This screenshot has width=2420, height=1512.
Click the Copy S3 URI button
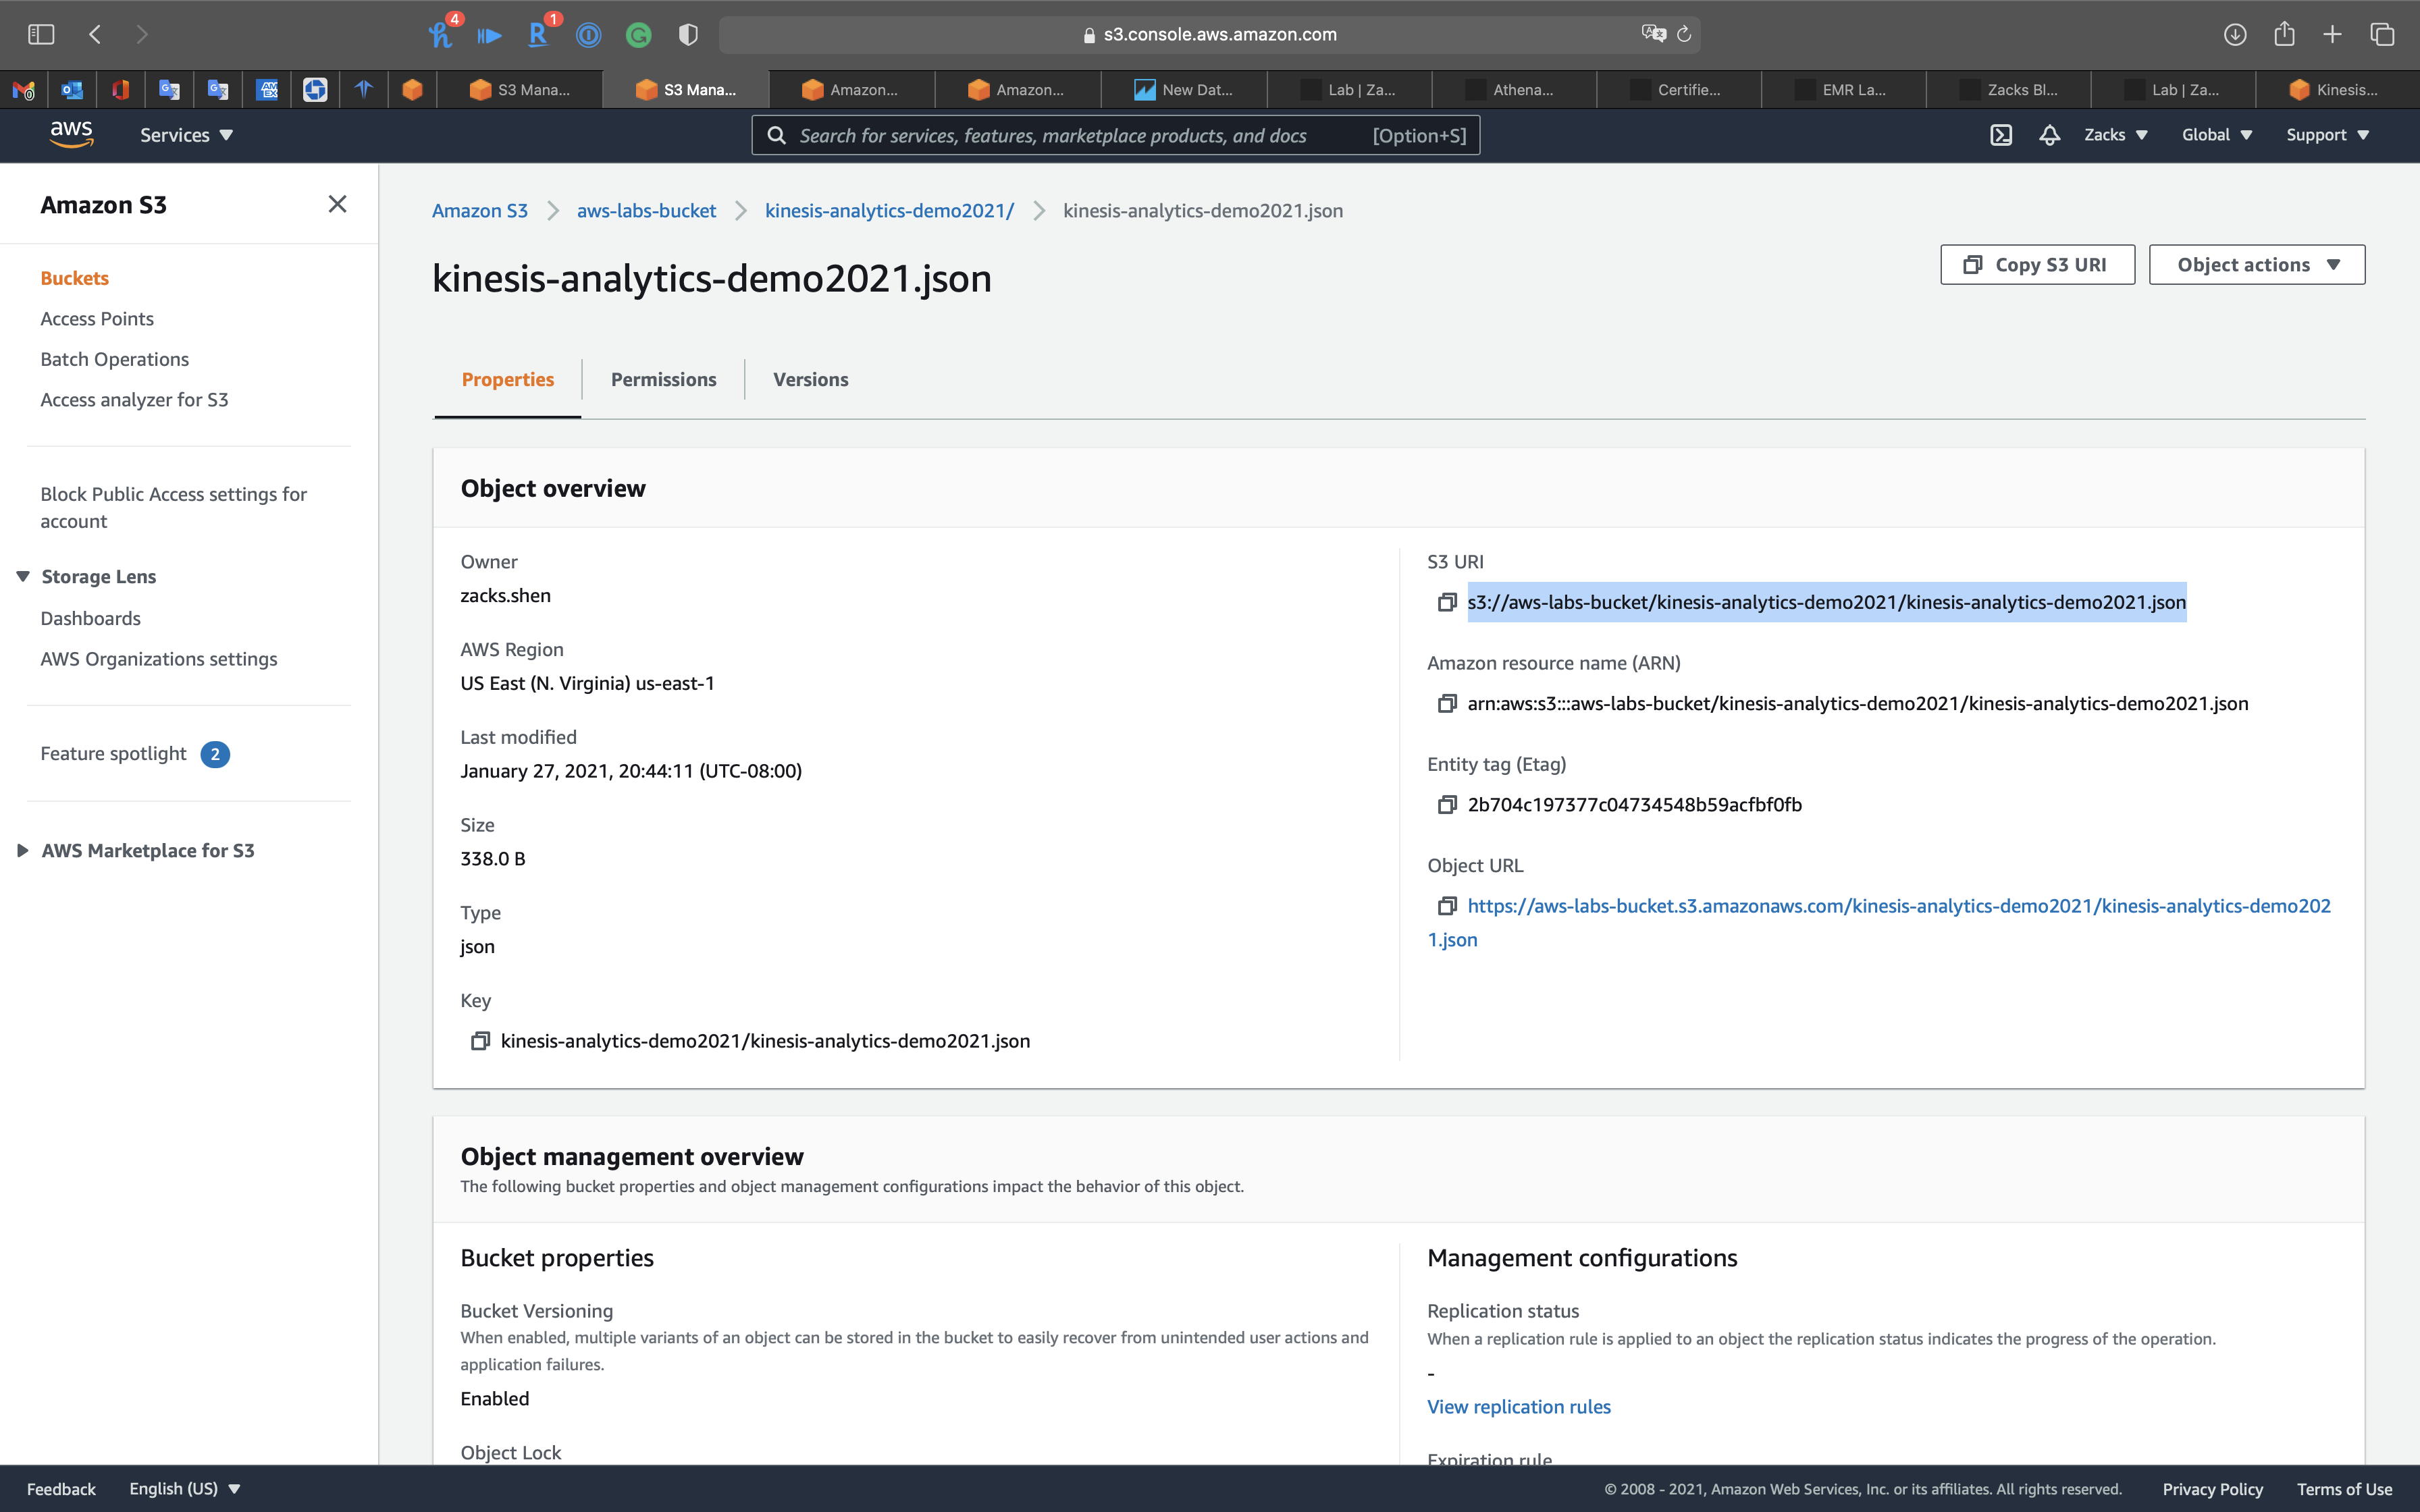click(2037, 265)
